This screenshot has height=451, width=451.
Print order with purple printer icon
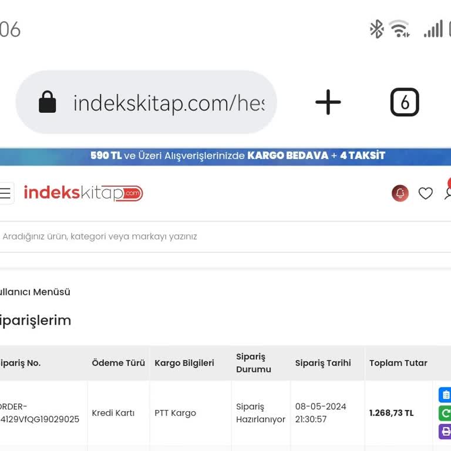[445, 432]
